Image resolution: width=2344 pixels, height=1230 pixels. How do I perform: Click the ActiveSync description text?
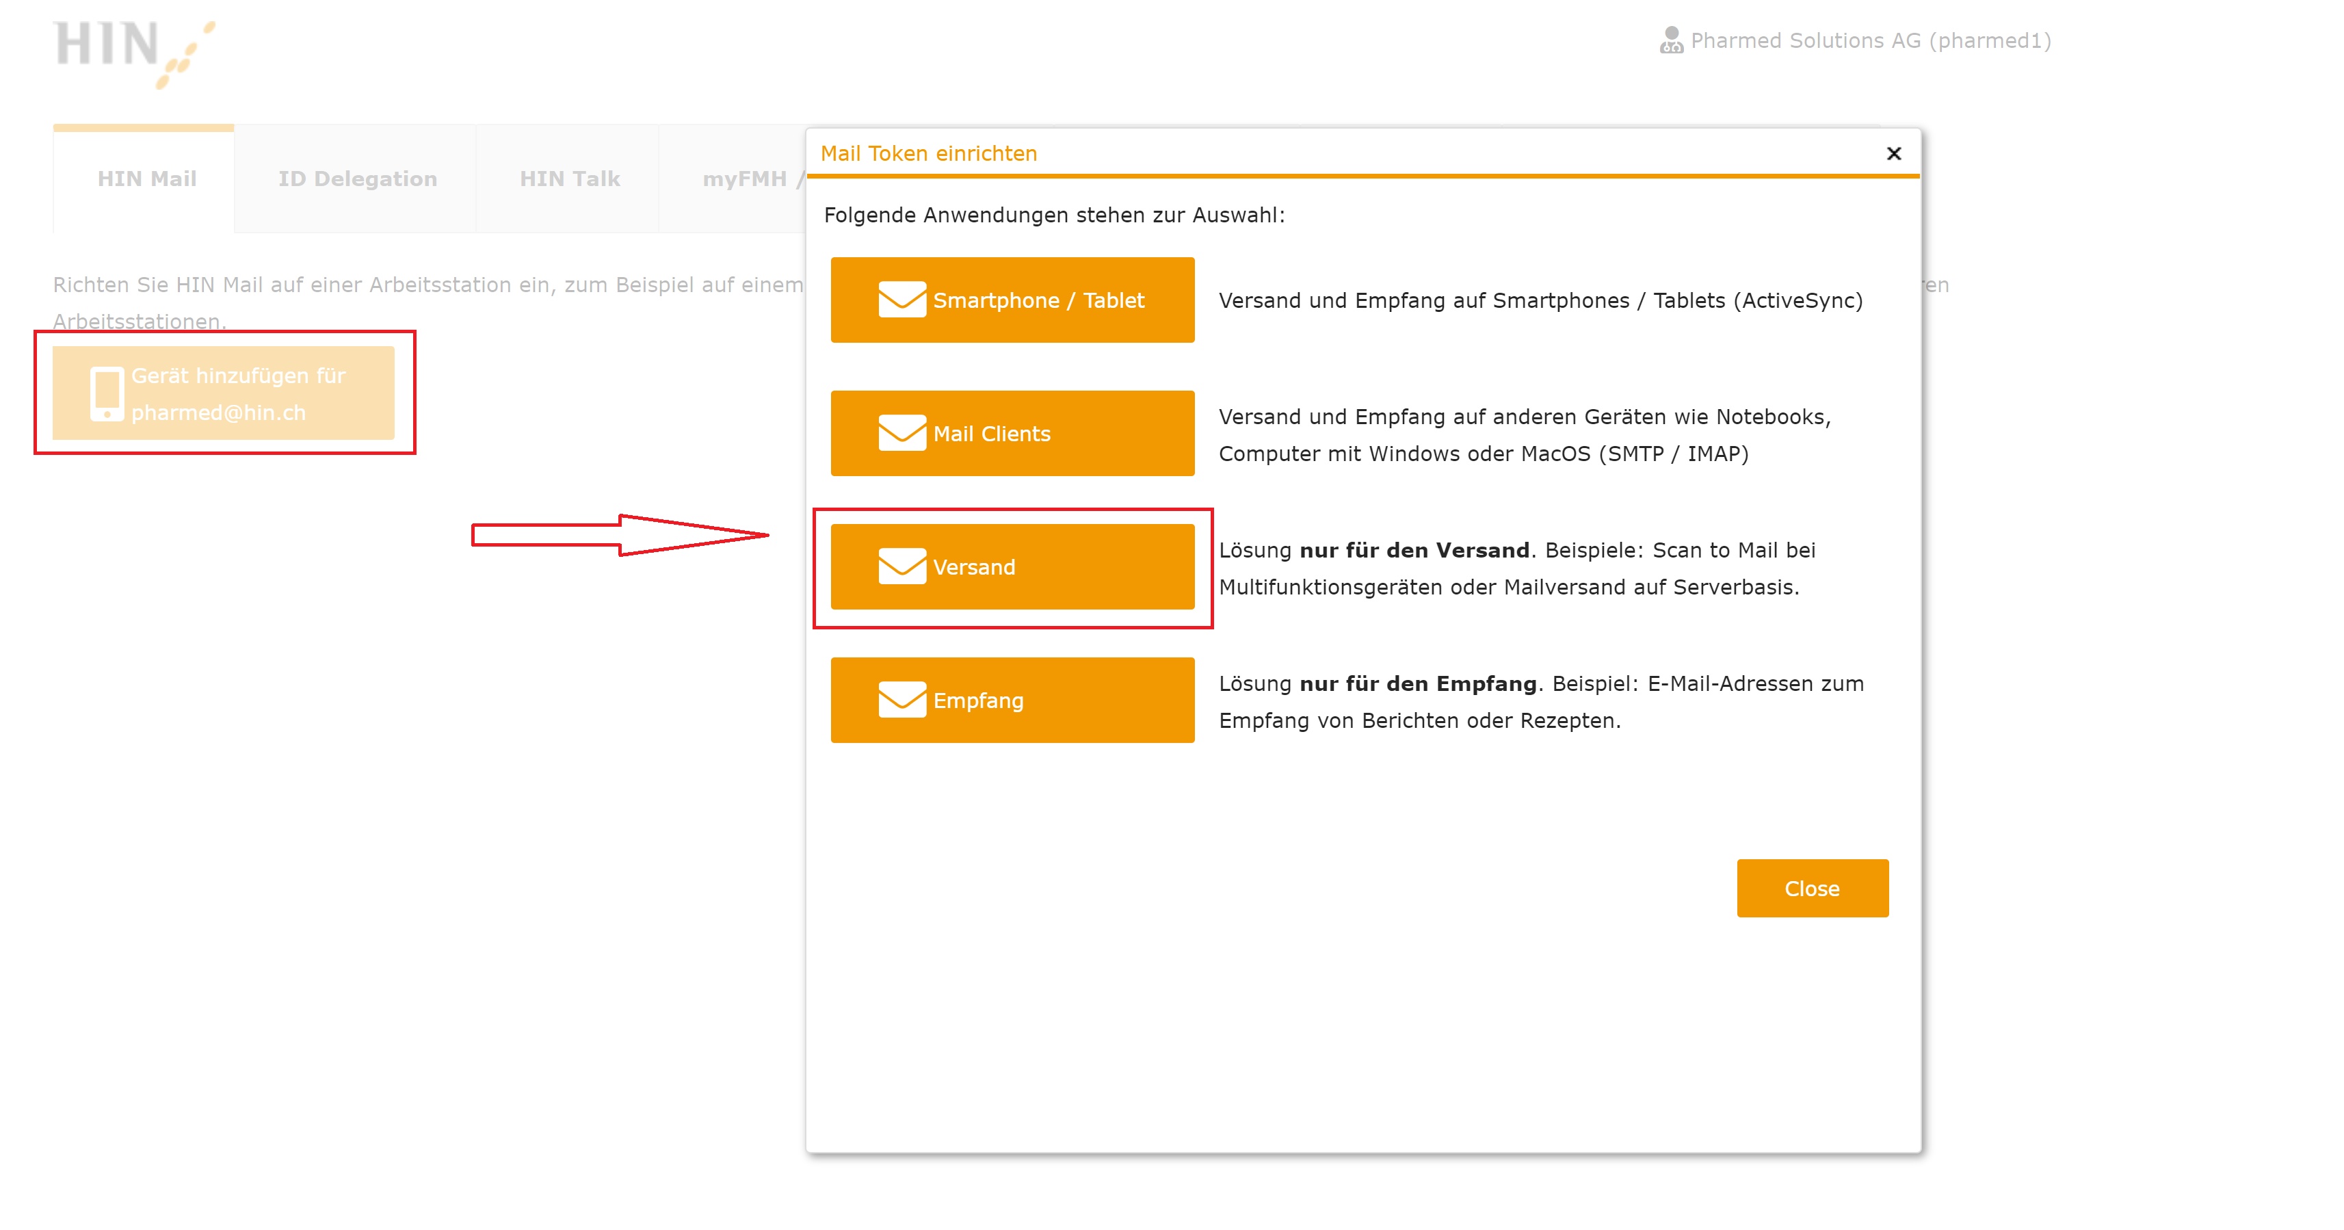point(1540,301)
